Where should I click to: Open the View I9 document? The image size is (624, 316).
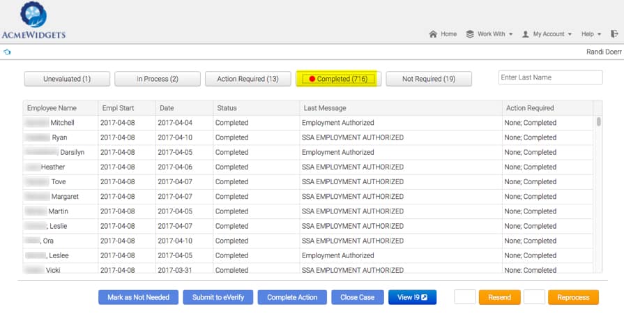click(x=412, y=297)
